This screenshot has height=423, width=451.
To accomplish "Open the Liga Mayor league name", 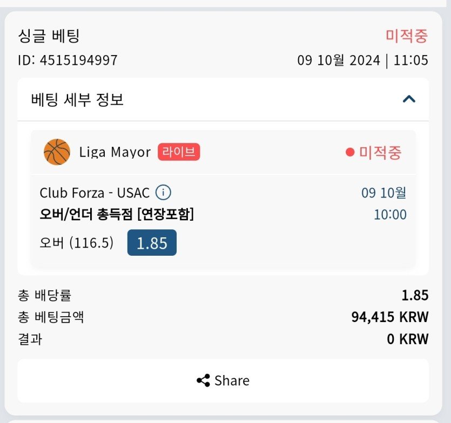I will 115,152.
